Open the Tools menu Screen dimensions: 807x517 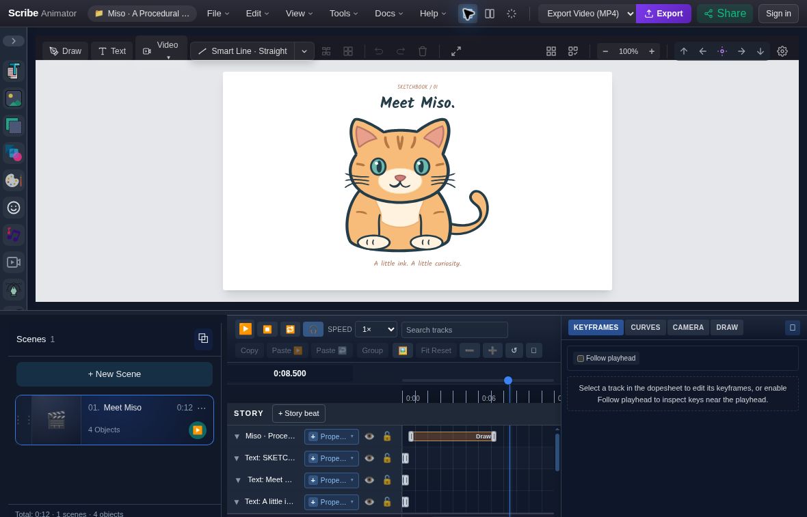point(344,14)
